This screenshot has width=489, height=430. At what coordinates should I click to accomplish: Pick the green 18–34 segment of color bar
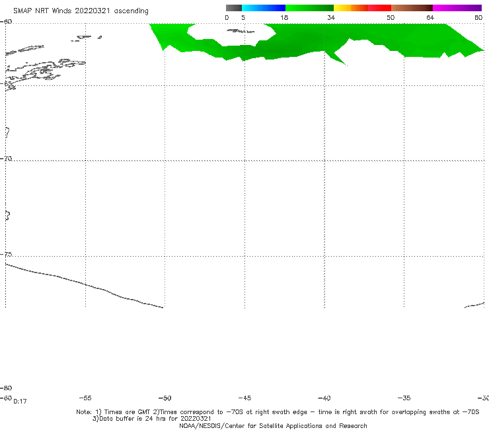tap(309, 8)
